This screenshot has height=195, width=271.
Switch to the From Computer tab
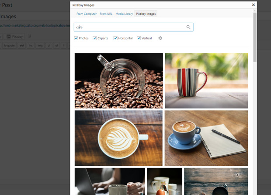(87, 14)
